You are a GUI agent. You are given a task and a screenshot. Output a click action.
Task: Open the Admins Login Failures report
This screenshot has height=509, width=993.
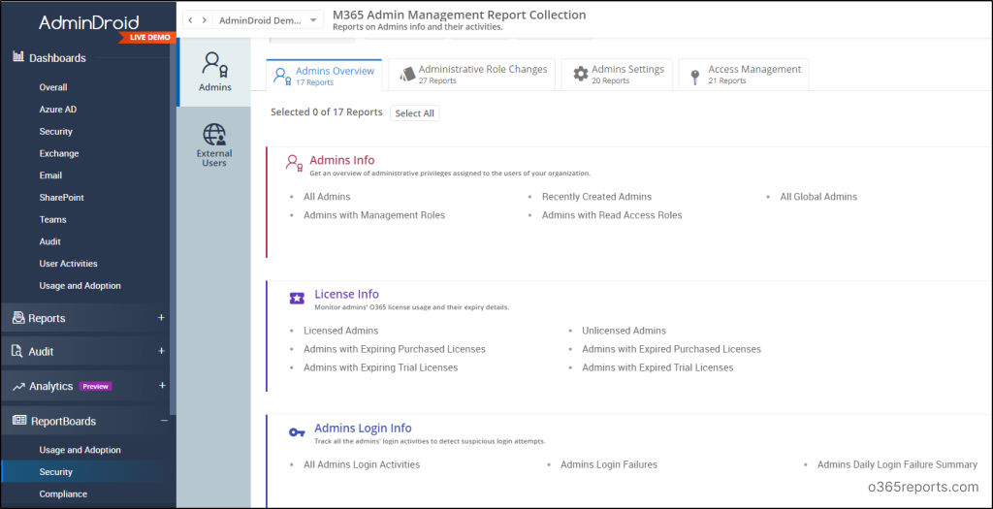click(x=609, y=464)
